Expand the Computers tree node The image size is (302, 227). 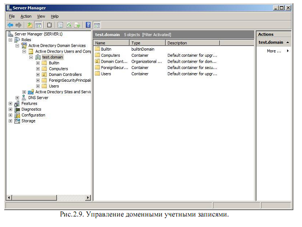[38, 69]
